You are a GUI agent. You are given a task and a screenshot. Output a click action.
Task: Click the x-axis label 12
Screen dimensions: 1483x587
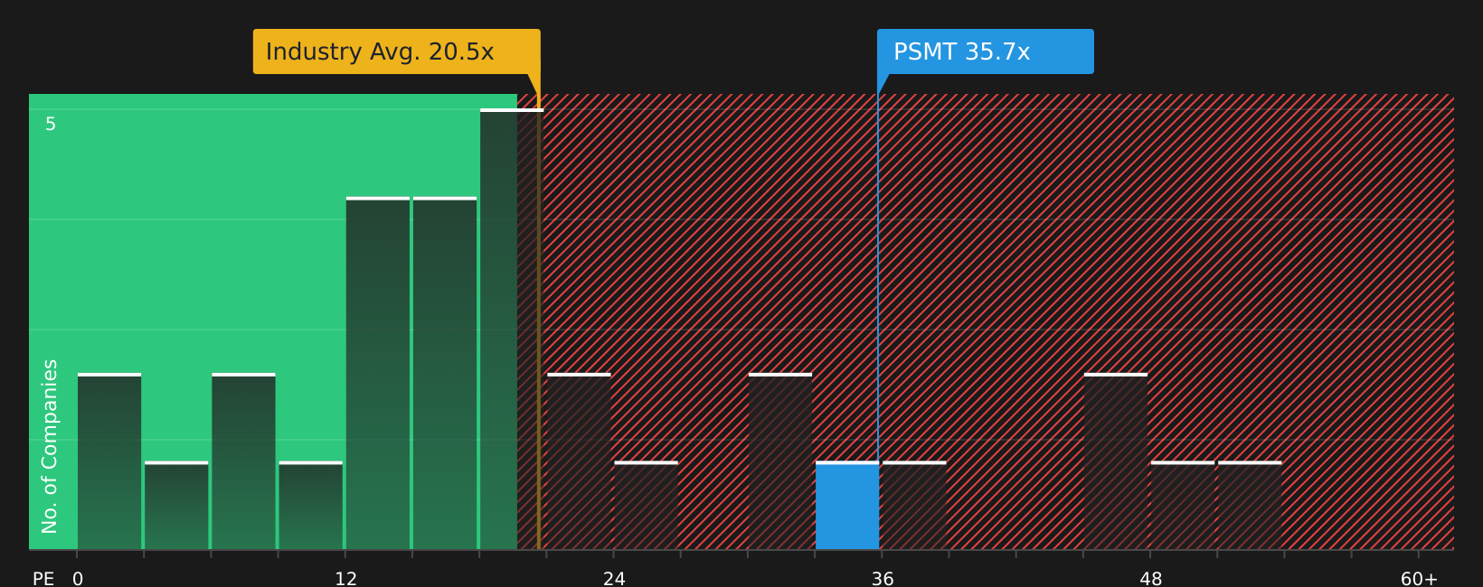[346, 579]
